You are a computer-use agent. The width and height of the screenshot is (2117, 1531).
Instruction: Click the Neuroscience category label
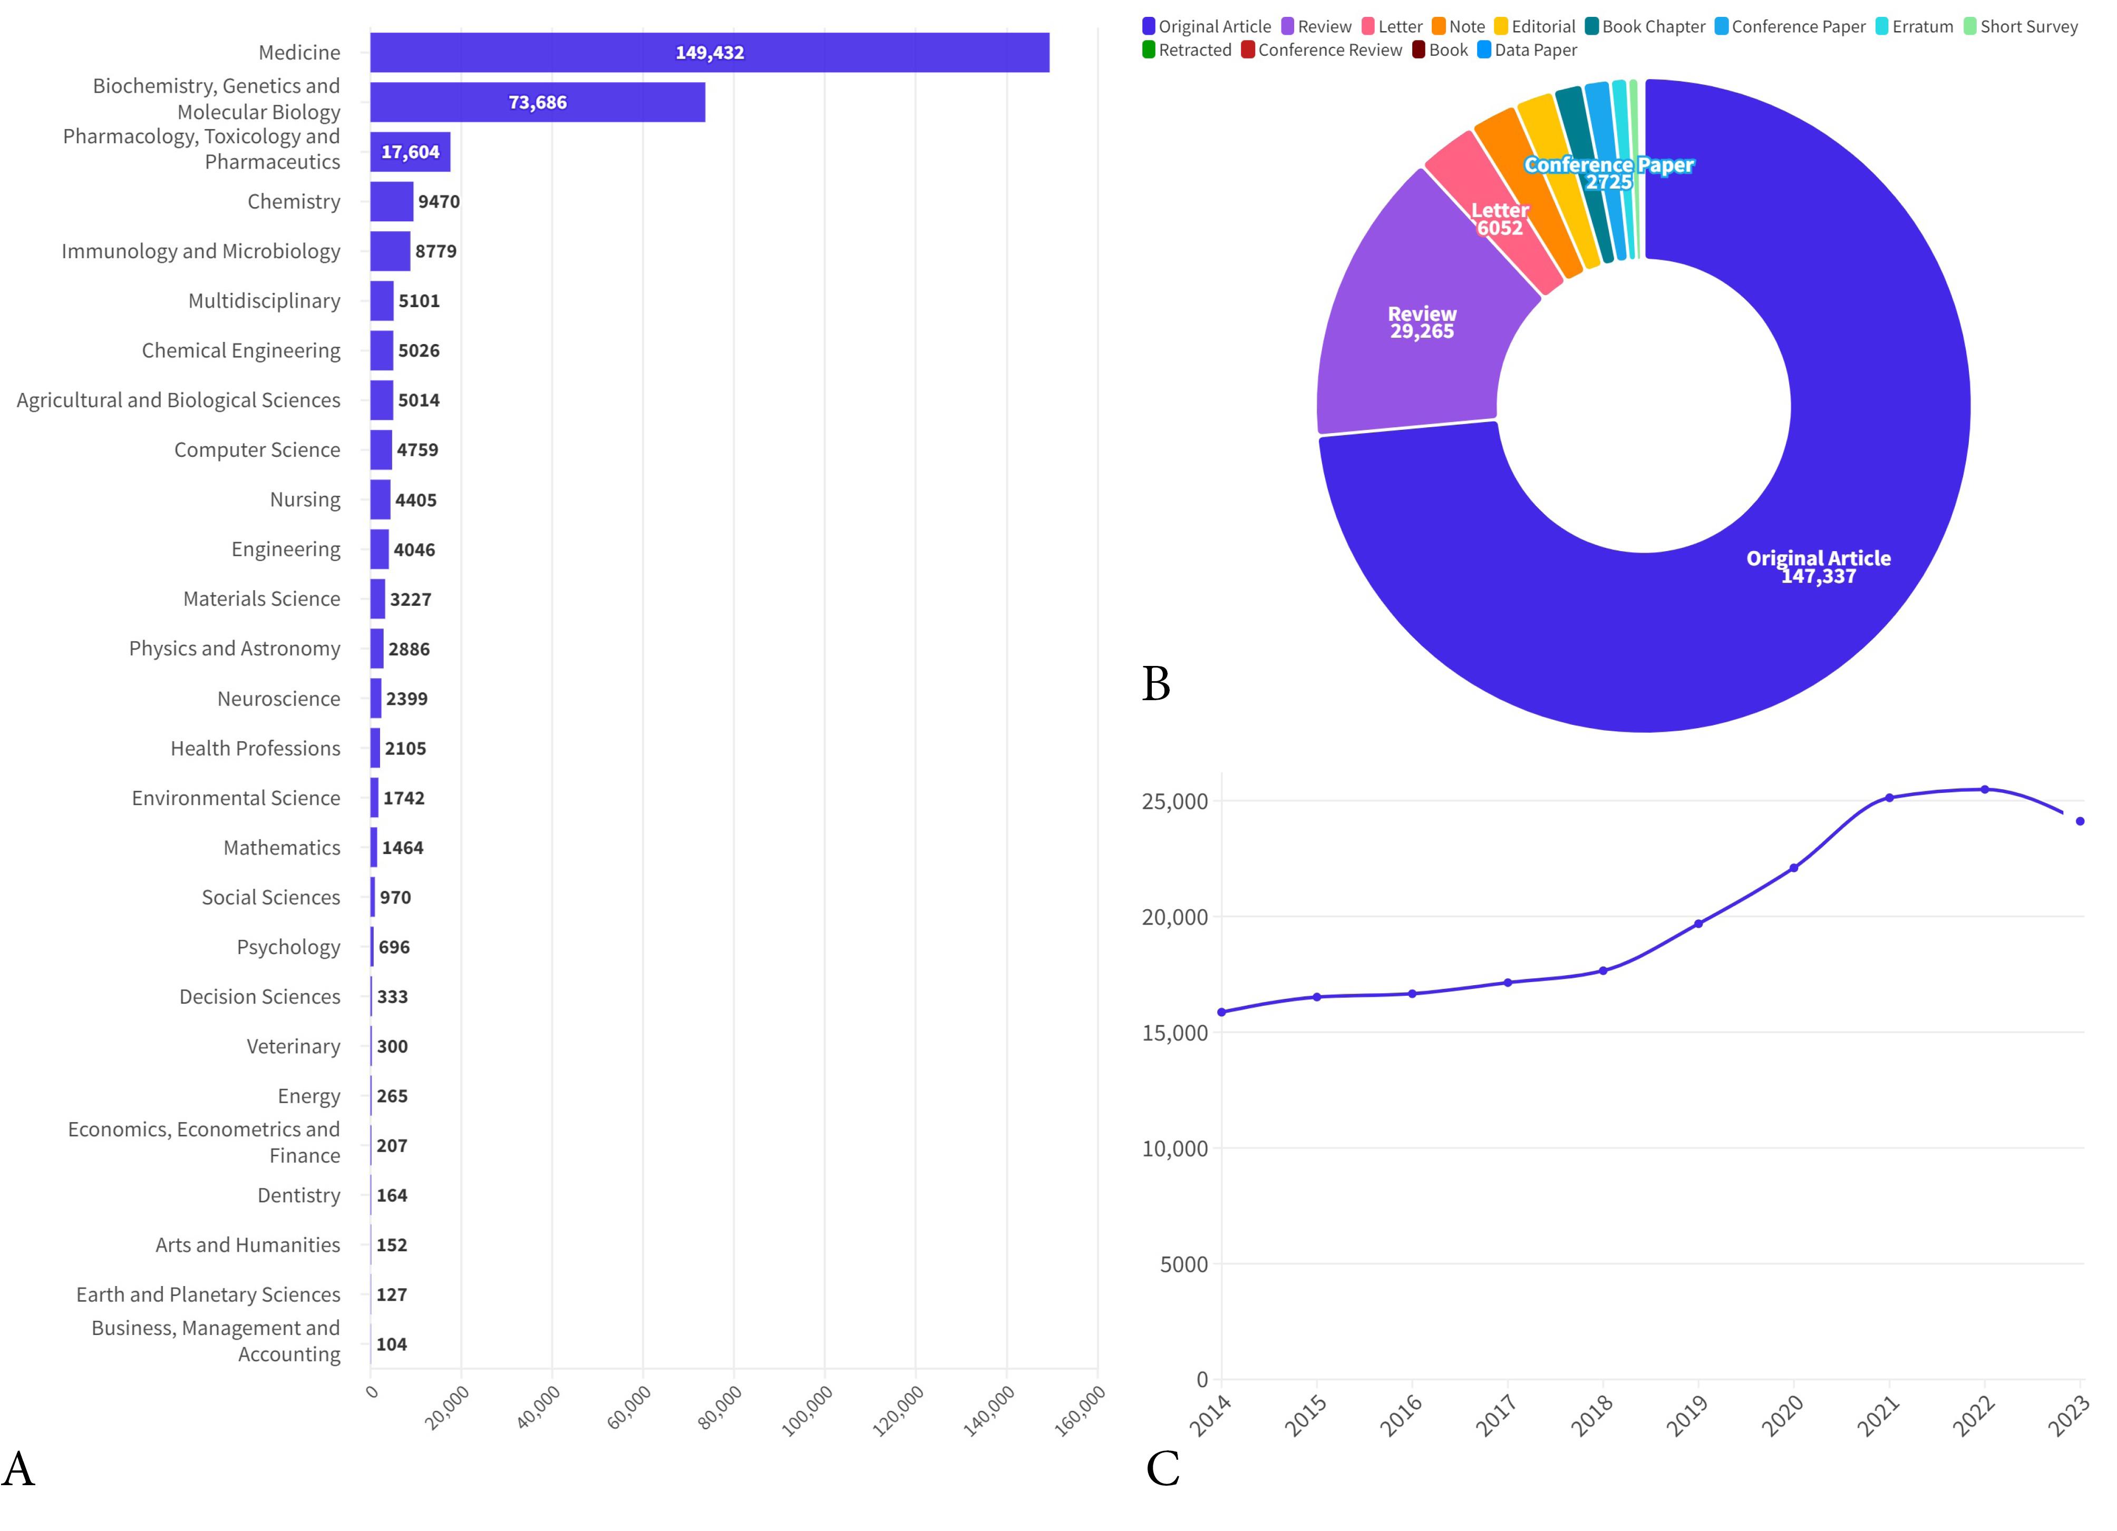click(279, 699)
